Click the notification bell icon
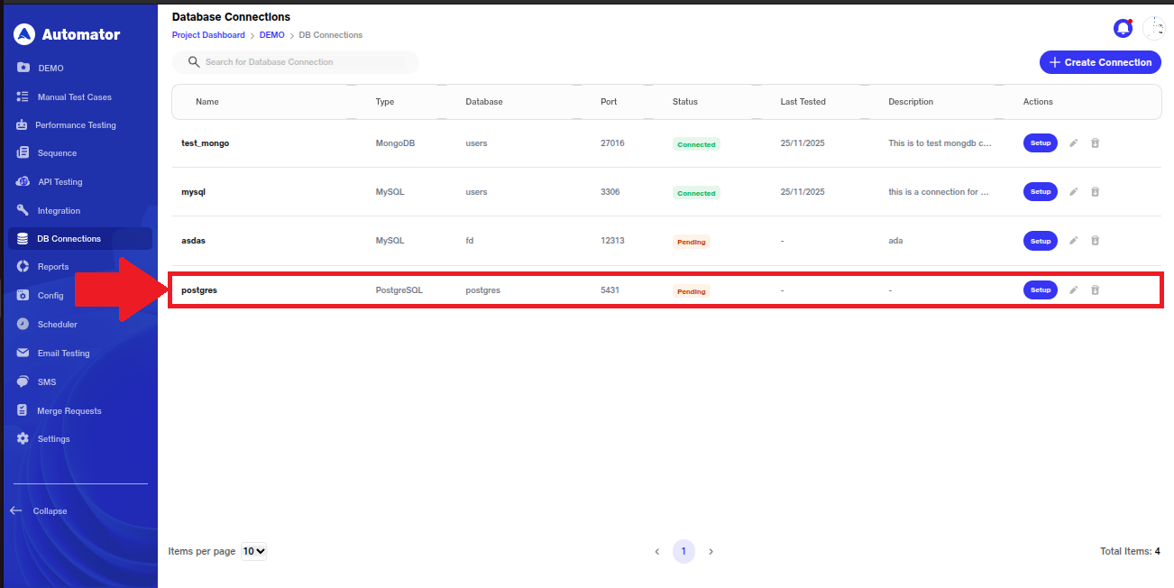 point(1123,29)
